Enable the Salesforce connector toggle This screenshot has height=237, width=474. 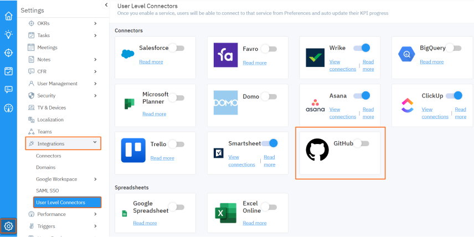pos(176,48)
